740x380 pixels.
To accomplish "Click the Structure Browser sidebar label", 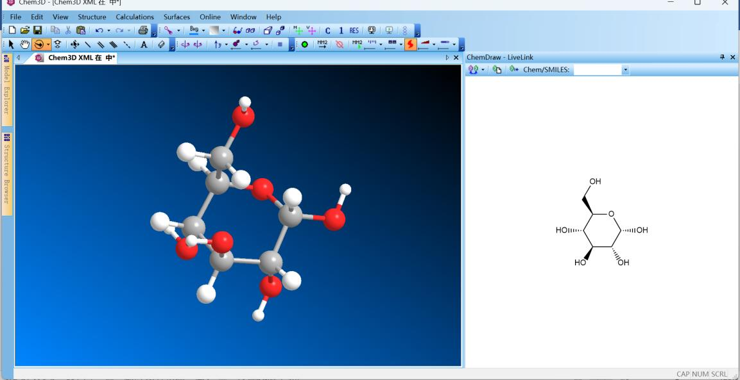I will (6, 167).
